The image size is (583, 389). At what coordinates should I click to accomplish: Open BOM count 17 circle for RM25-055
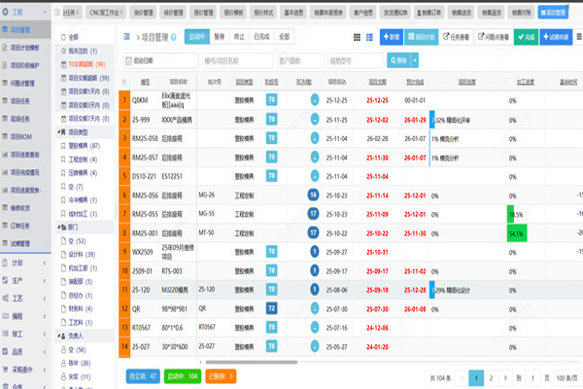coord(314,214)
